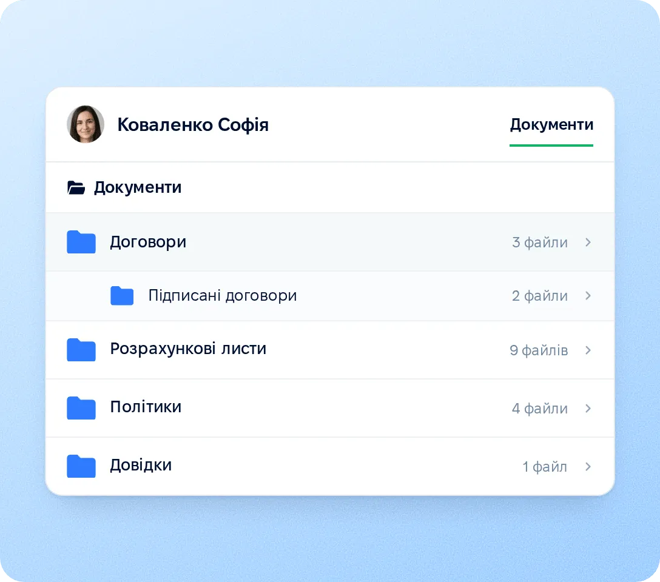Open the Договори folder name
Viewport: 660px width, 582px height.
[148, 242]
